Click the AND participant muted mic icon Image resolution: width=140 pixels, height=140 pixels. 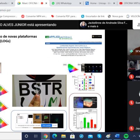[x=132, y=77]
